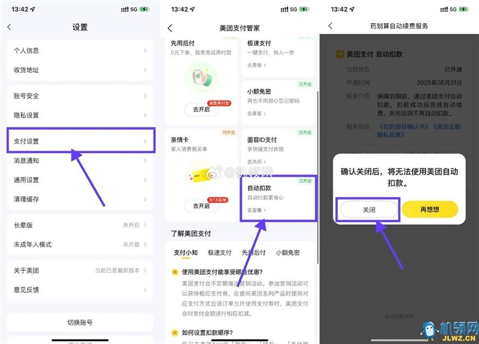
Task: Tap 去开启 in the 先用后付 card
Action: (x=201, y=109)
